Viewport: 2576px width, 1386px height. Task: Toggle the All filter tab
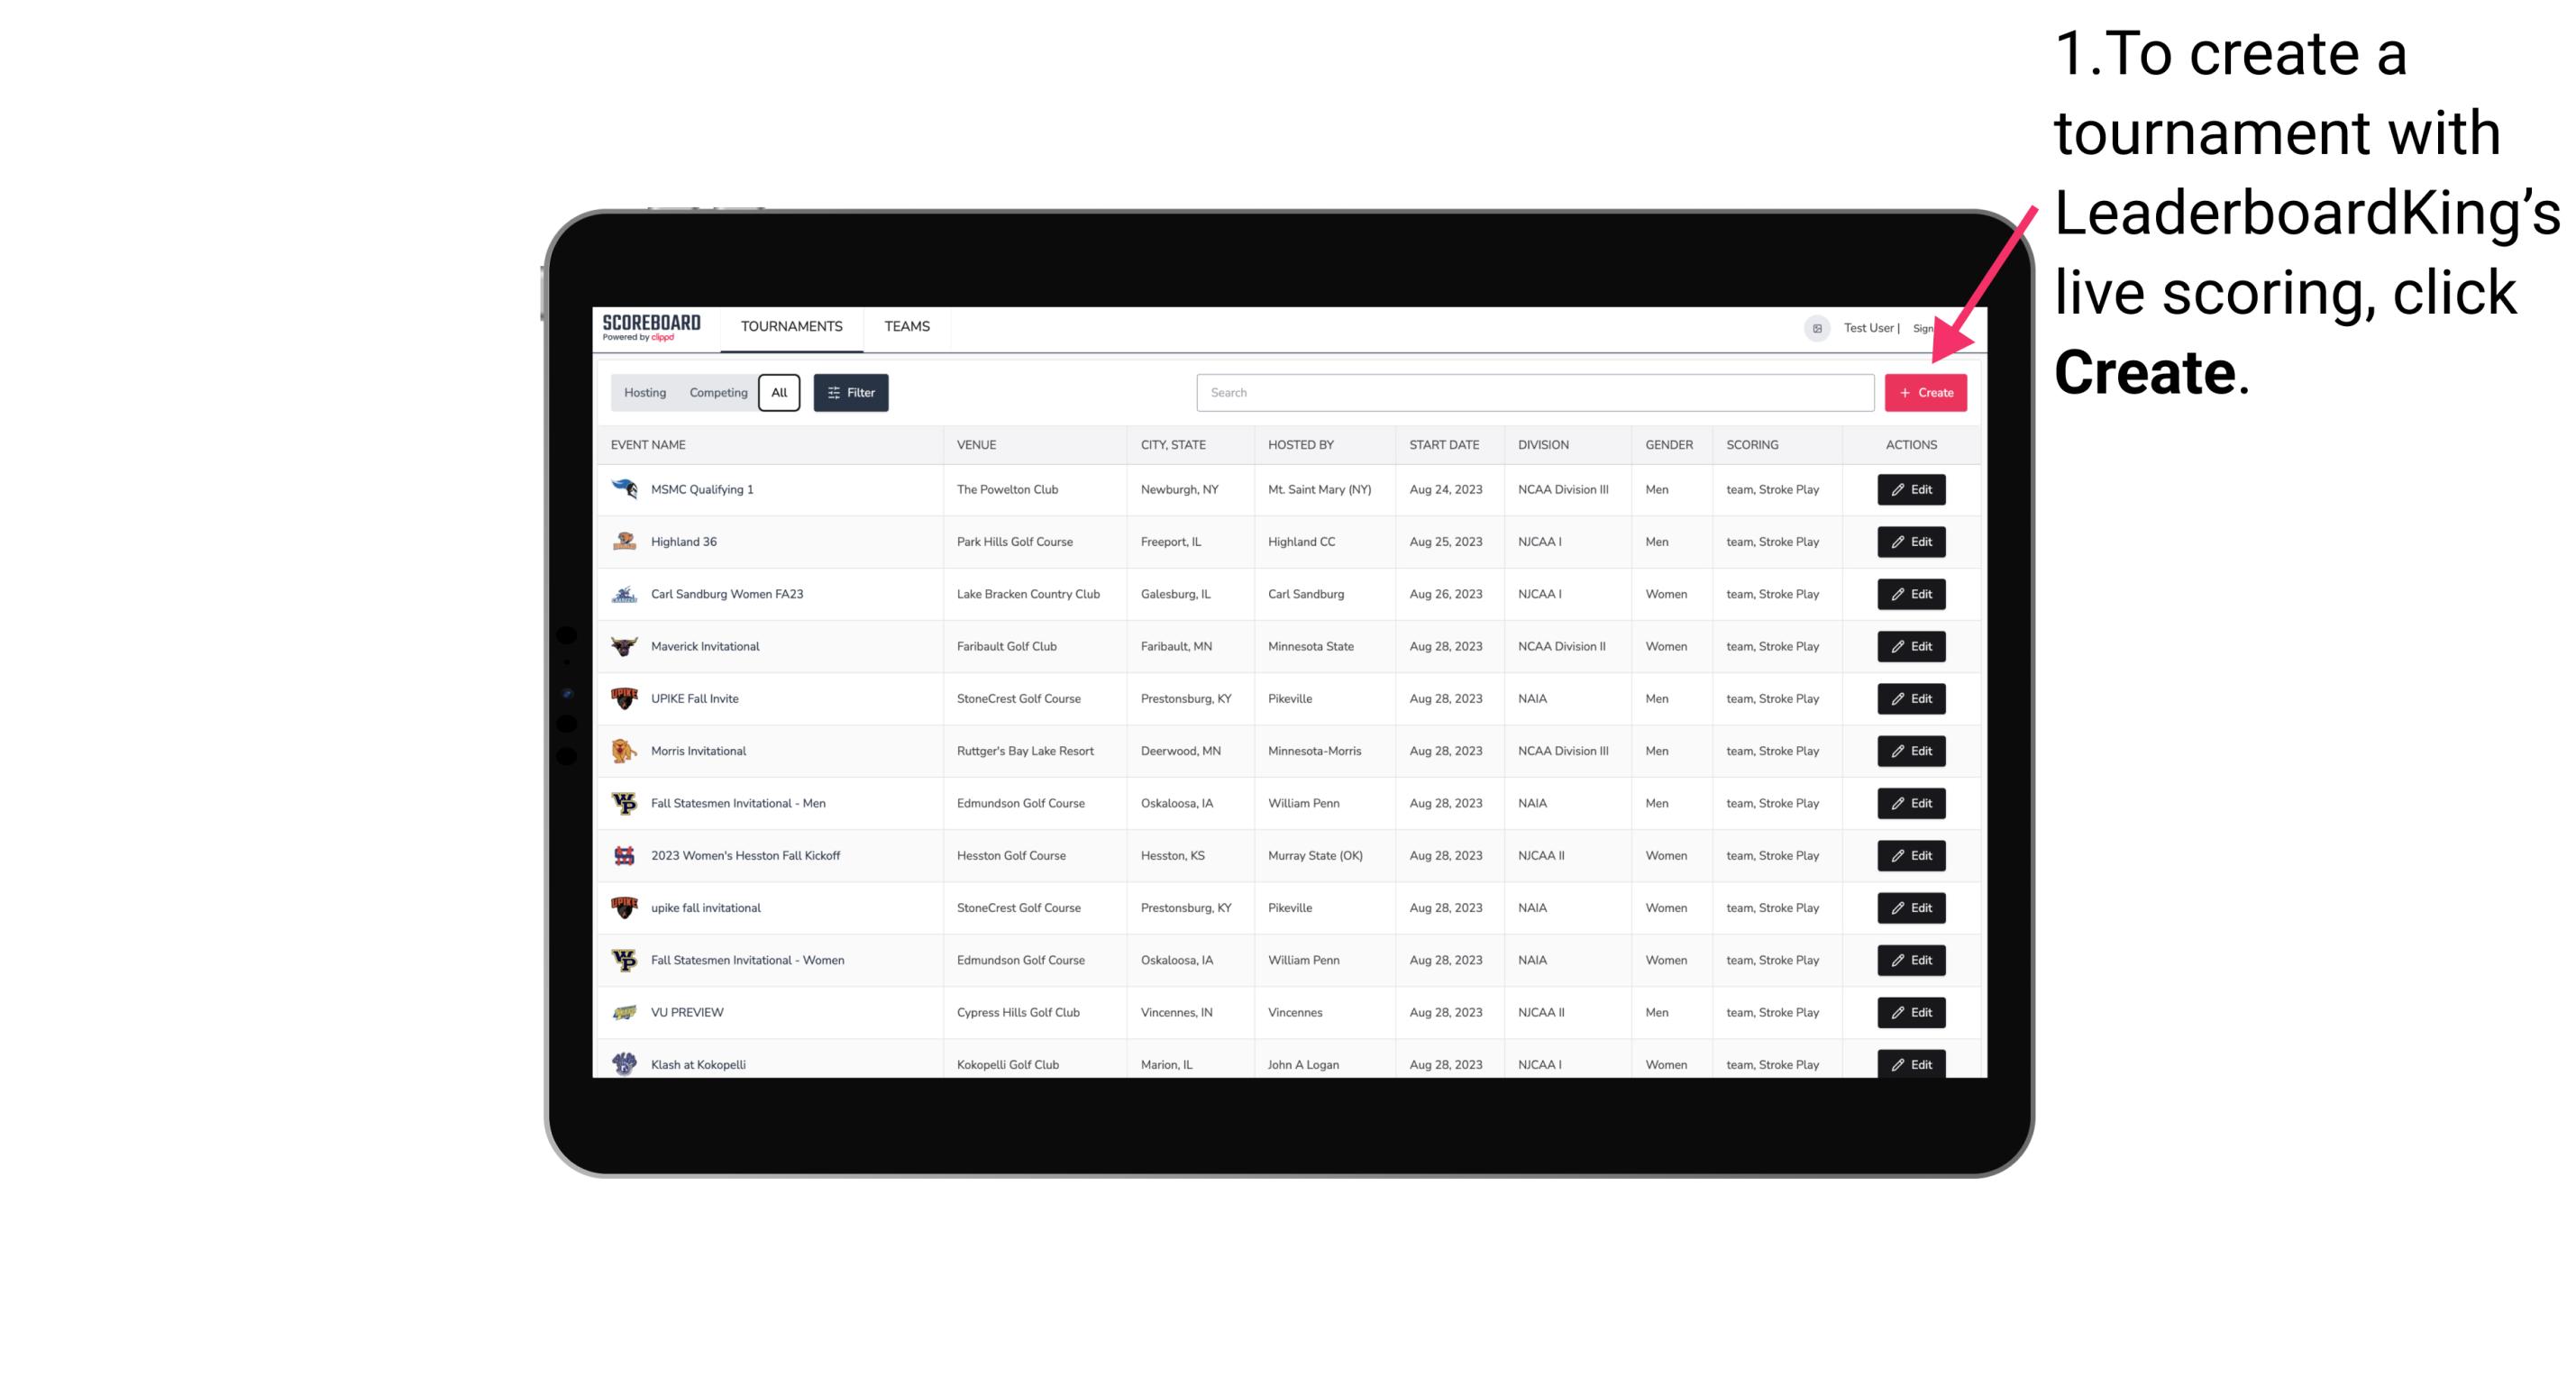click(779, 393)
